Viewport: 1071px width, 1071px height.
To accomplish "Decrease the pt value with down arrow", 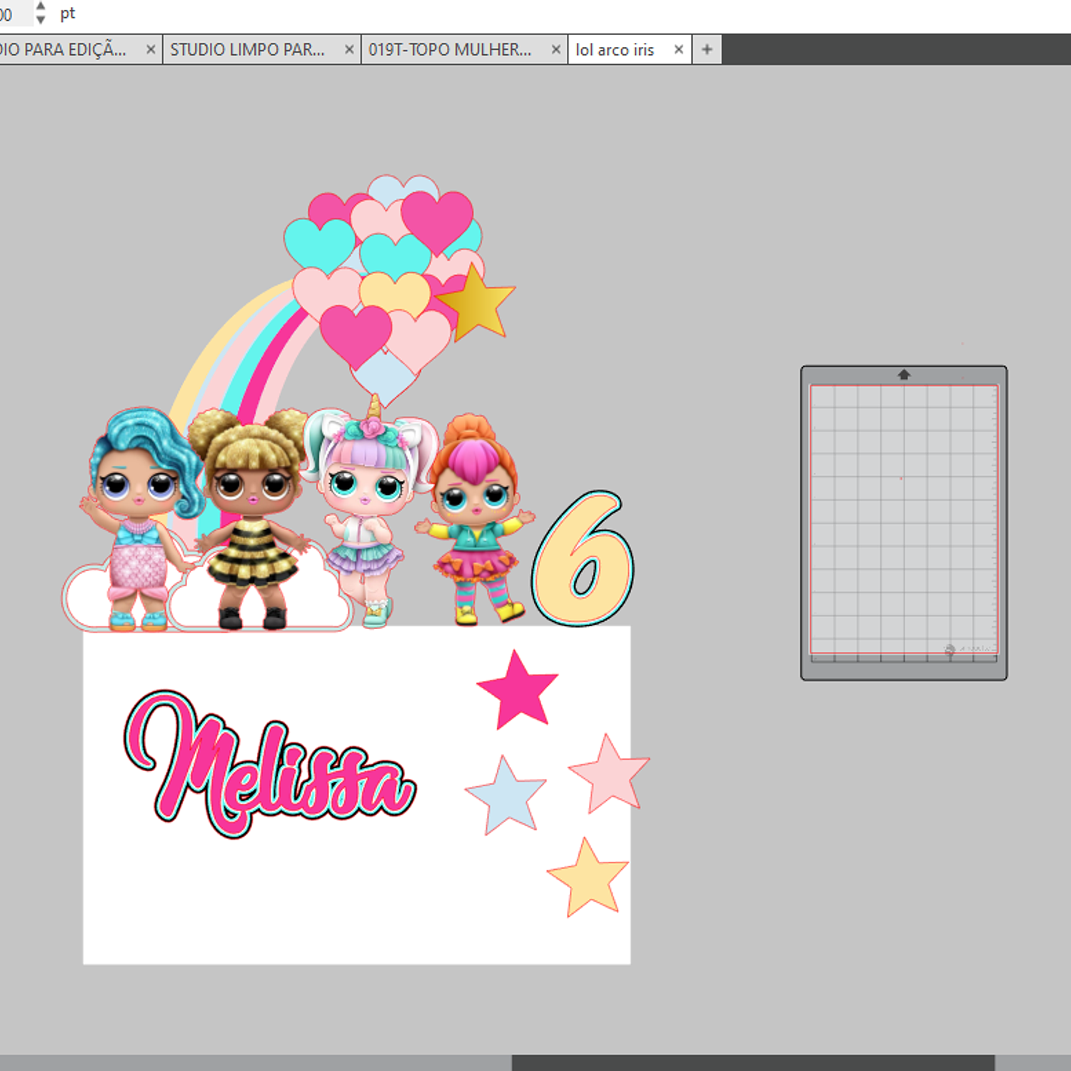I will coord(41,19).
